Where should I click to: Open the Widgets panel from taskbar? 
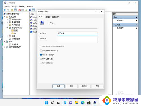coord(65,103)
